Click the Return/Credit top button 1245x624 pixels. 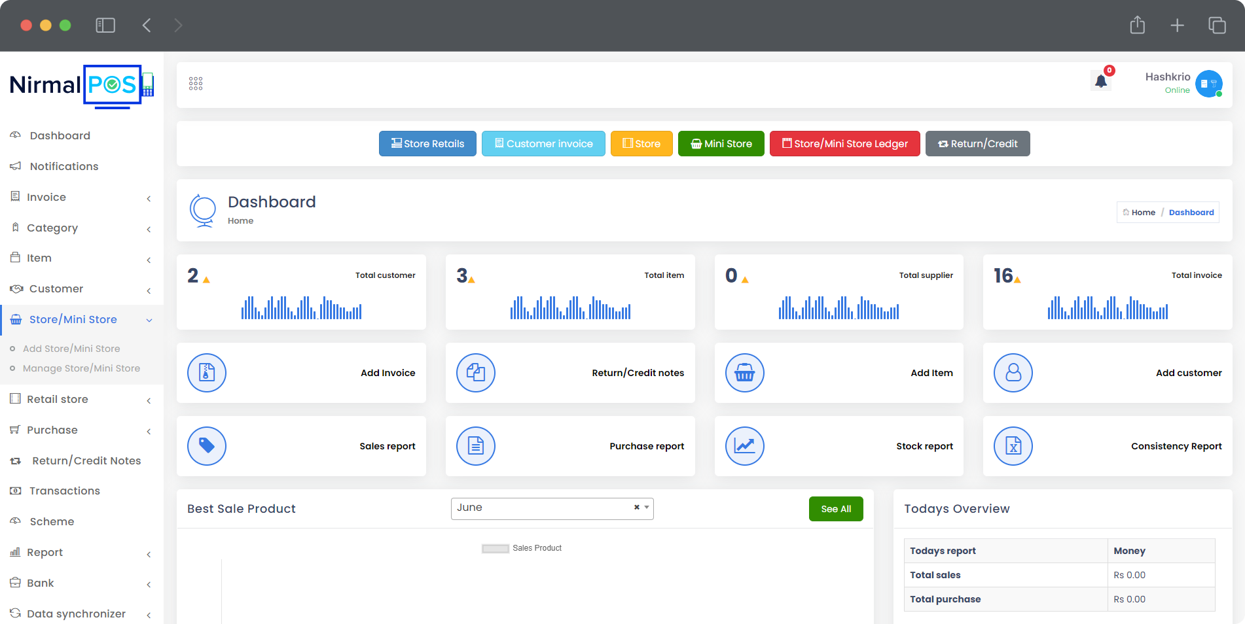(978, 144)
